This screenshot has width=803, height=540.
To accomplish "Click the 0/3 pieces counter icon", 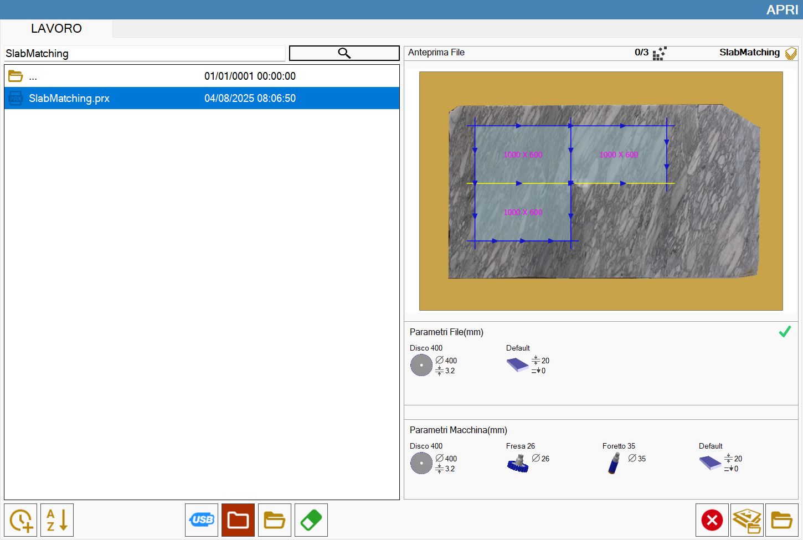I will [659, 53].
